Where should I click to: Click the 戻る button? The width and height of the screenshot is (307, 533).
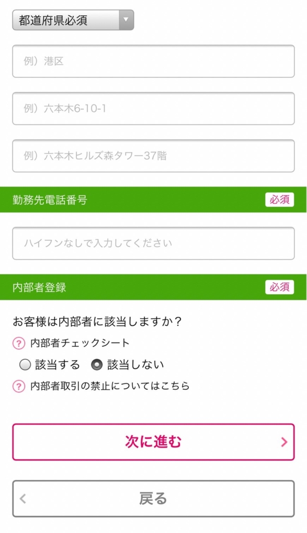click(153, 499)
